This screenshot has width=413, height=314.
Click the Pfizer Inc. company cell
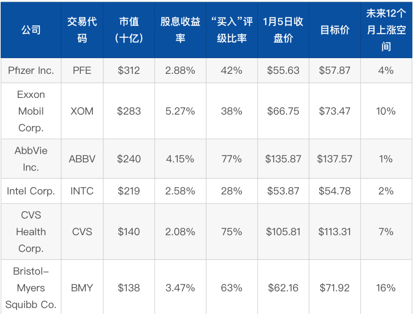point(31,70)
